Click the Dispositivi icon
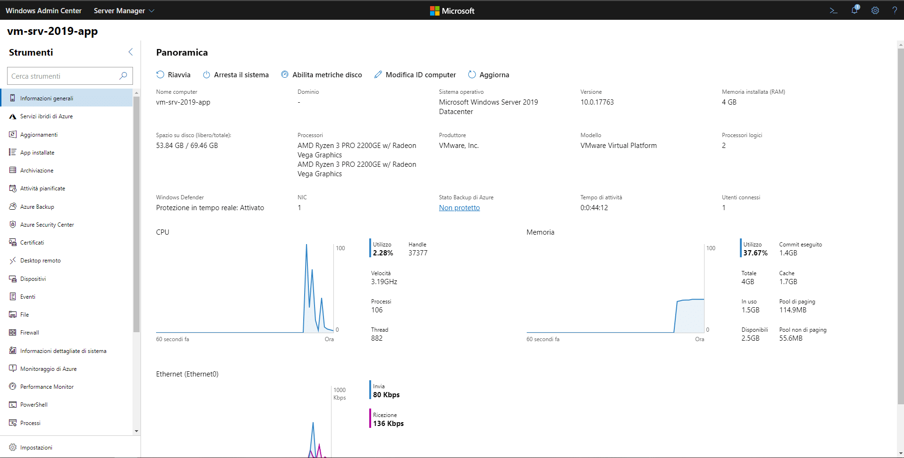904x458 pixels. 13,278
